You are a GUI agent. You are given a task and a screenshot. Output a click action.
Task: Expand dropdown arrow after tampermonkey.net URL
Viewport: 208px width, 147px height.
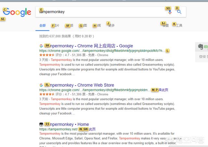coord(81,129)
